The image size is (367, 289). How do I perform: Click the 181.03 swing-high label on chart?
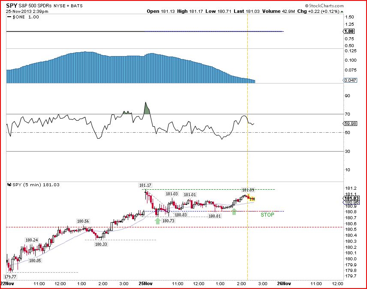point(172,194)
